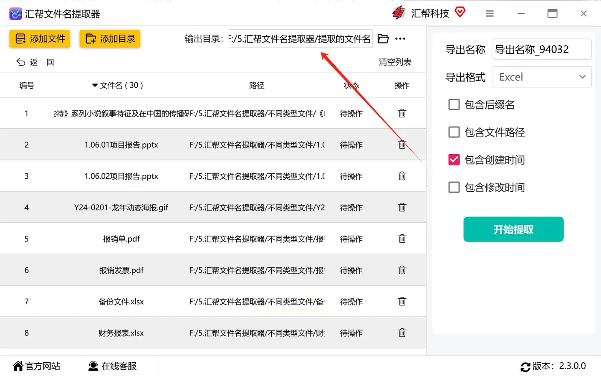The height and width of the screenshot is (376, 601).
Task: Click the refresh version icon
Action: [525, 367]
